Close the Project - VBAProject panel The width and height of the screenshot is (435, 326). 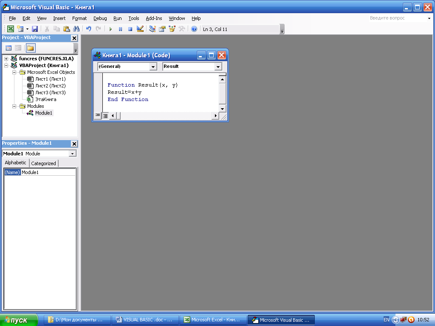(74, 38)
